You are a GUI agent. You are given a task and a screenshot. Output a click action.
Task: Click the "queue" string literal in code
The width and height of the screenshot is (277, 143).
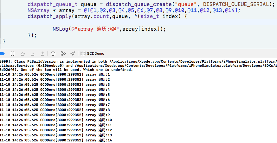[x=186, y=4]
